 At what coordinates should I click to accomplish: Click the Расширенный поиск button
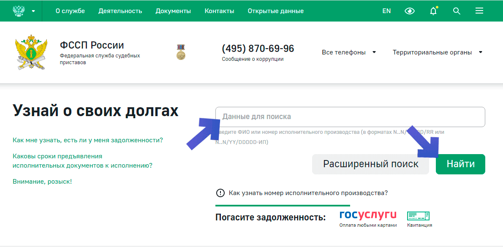pos(370,164)
